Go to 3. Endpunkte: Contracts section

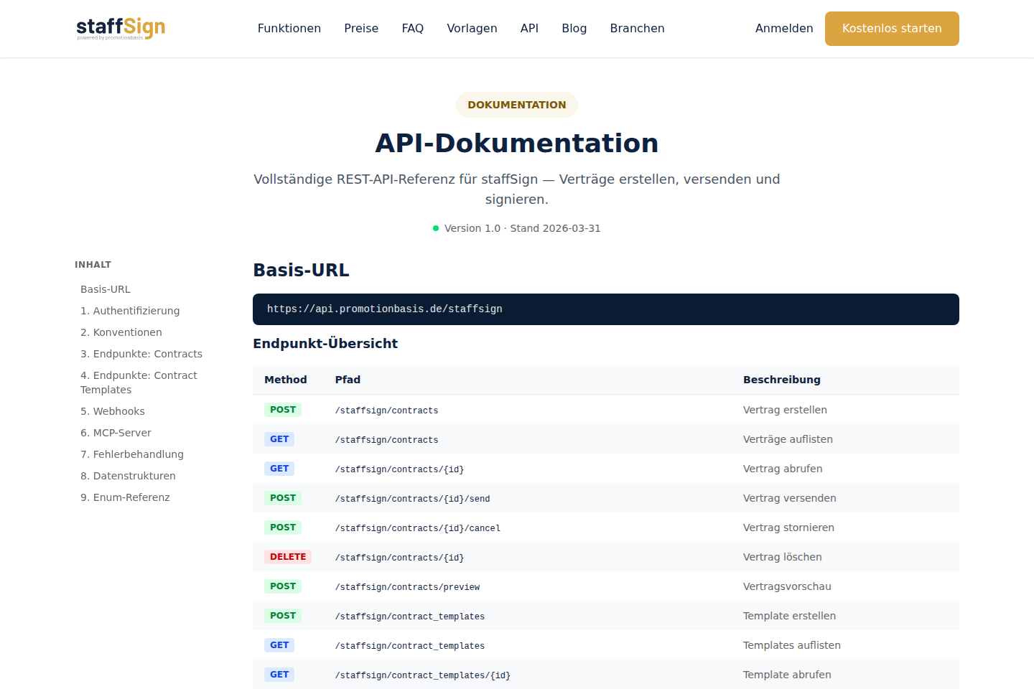click(x=141, y=354)
